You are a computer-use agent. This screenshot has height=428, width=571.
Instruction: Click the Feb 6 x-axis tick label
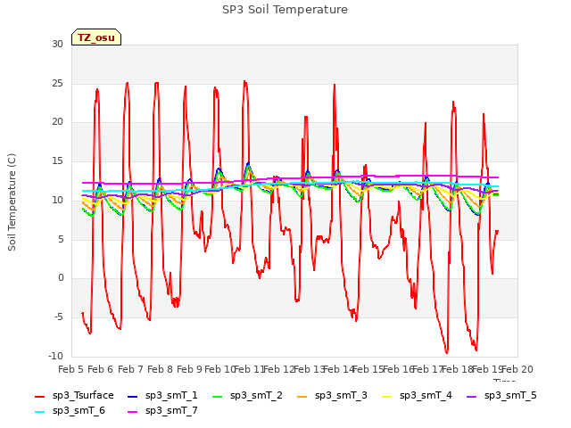[101, 369]
